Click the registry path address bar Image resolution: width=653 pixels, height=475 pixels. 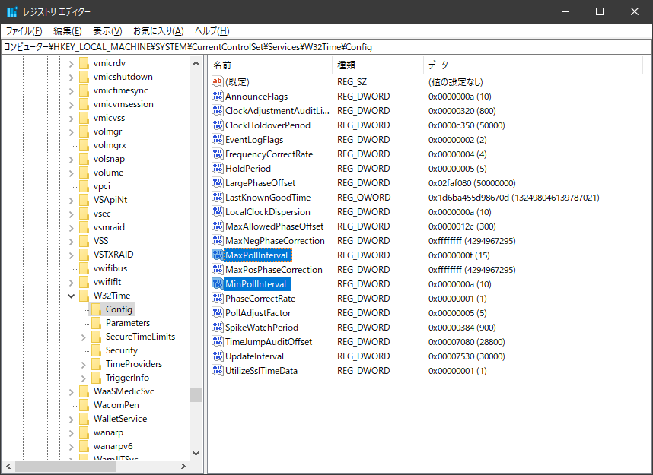click(x=326, y=47)
